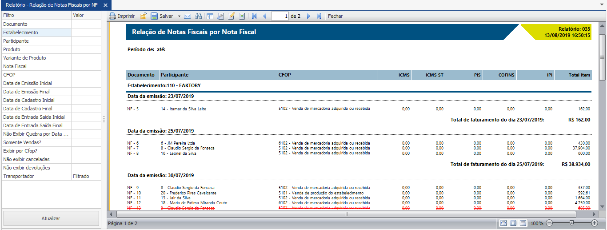Image resolution: width=607 pixels, height=230 pixels.
Task: Click the page number input field
Action: point(280,16)
